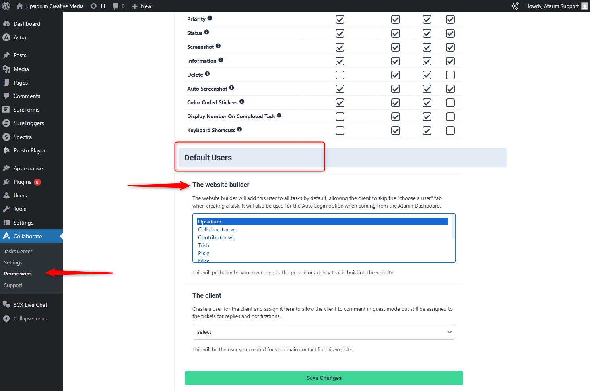This screenshot has height=391, width=590.
Task: Click the info icon beside Color Coded Stickers
Action: tap(242, 102)
